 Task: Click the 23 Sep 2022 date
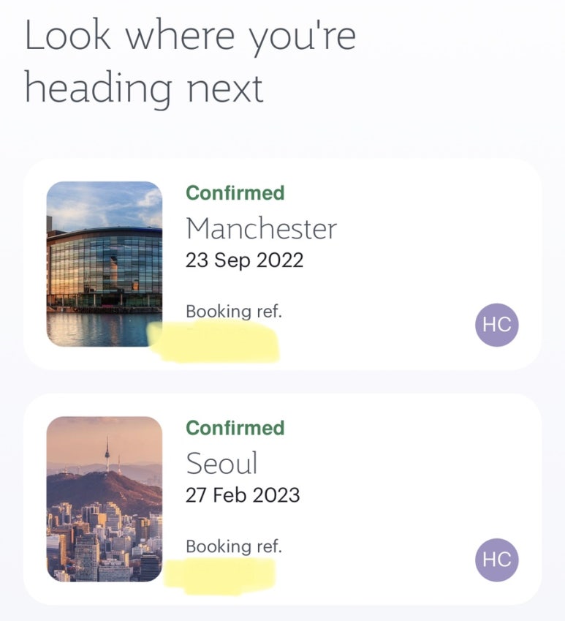click(x=245, y=260)
